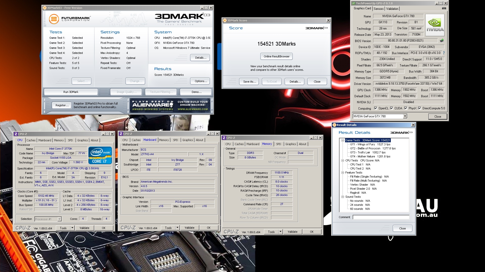Click the BIOS Version field in GPU-Z
This screenshot has width=485, height=272.
[x=405, y=41]
